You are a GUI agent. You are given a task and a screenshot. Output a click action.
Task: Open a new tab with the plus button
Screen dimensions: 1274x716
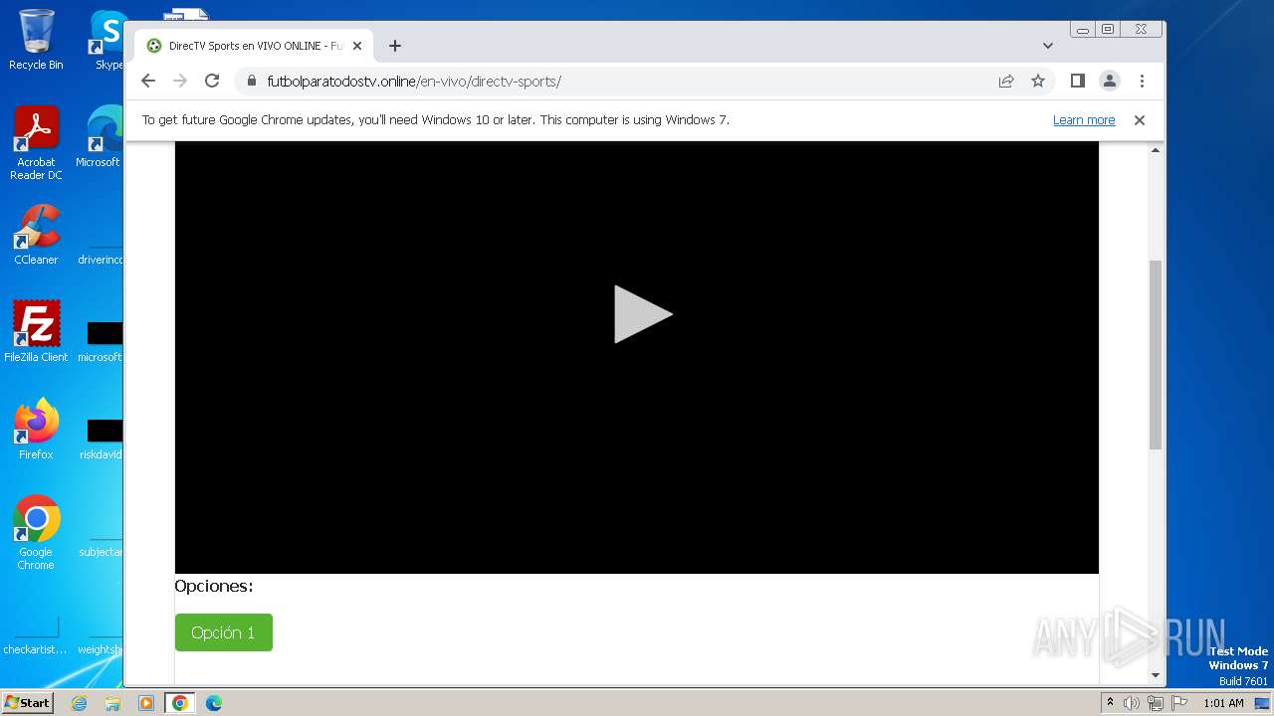[395, 46]
